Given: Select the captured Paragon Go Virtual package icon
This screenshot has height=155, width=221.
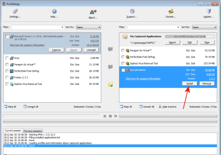Looking at the screenshot, I should pyautogui.click(x=127, y=51).
